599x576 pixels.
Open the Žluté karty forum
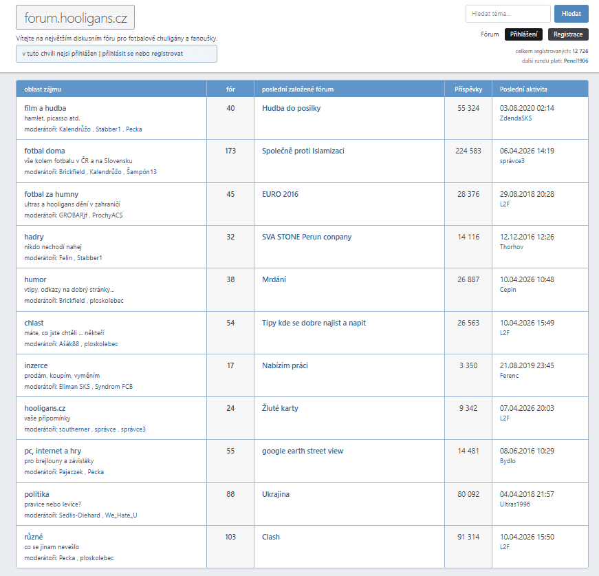(280, 408)
